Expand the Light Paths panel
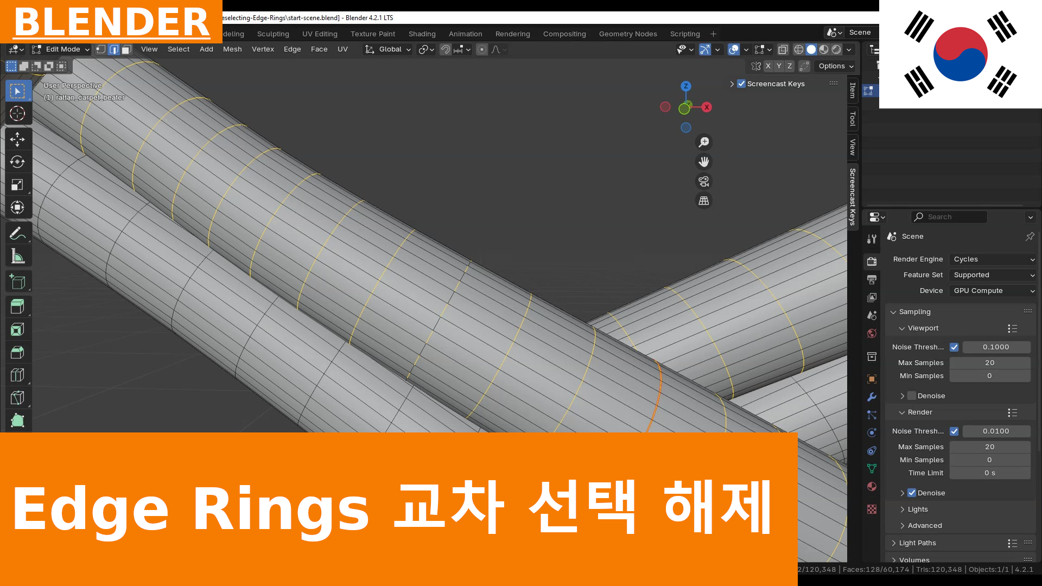1042x586 pixels. coord(917,543)
